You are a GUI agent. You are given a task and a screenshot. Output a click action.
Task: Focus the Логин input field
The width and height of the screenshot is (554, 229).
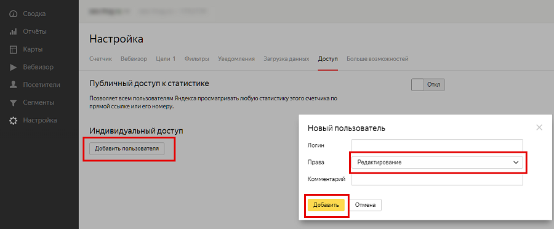click(x=437, y=145)
